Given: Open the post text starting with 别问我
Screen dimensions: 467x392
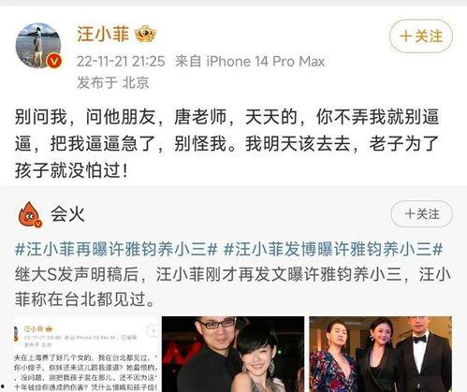Looking at the screenshot, I should [x=227, y=144].
